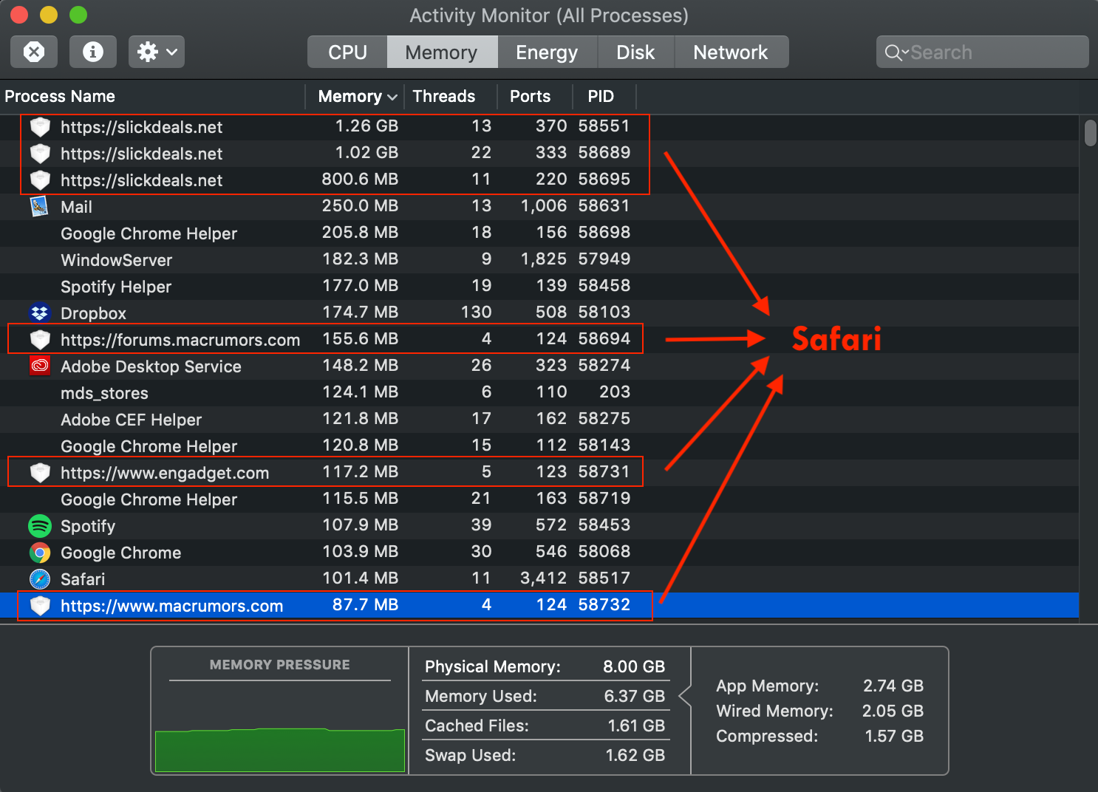Select Google Chrome Helper 120.8 MB row
Screen dimensions: 1098x792
(x=539, y=446)
